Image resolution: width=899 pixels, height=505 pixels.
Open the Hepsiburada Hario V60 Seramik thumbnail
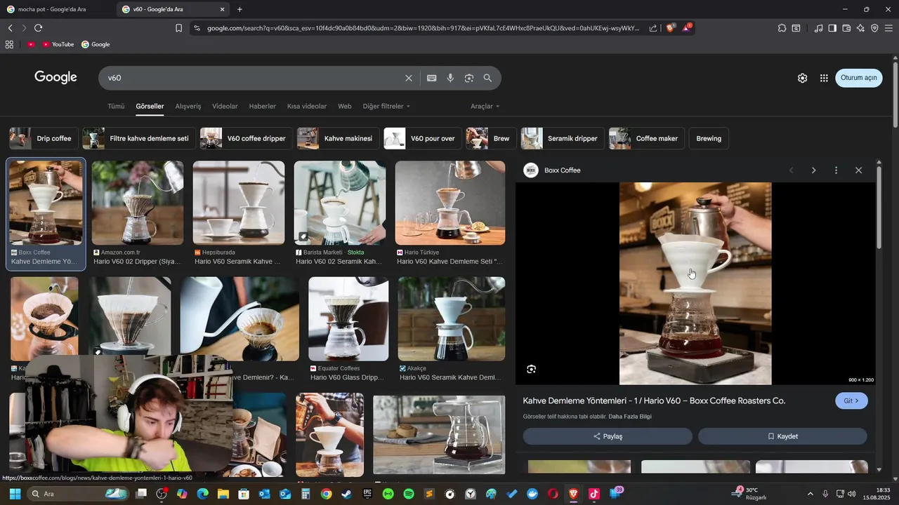click(239, 203)
